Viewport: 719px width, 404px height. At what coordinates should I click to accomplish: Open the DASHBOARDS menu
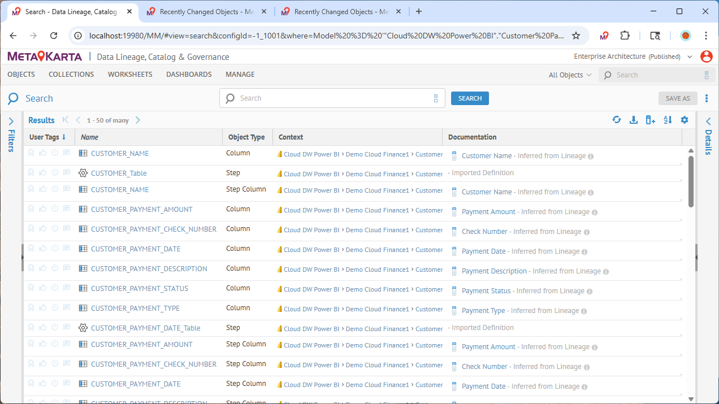[x=189, y=75]
